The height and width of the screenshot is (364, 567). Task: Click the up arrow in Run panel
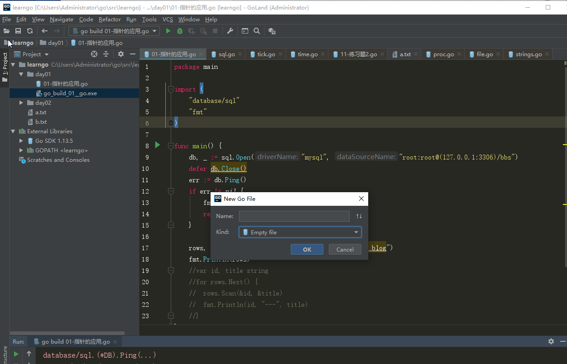tap(29, 354)
